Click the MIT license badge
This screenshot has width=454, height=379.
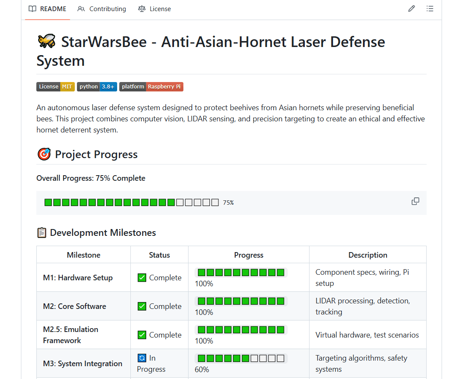(55, 86)
